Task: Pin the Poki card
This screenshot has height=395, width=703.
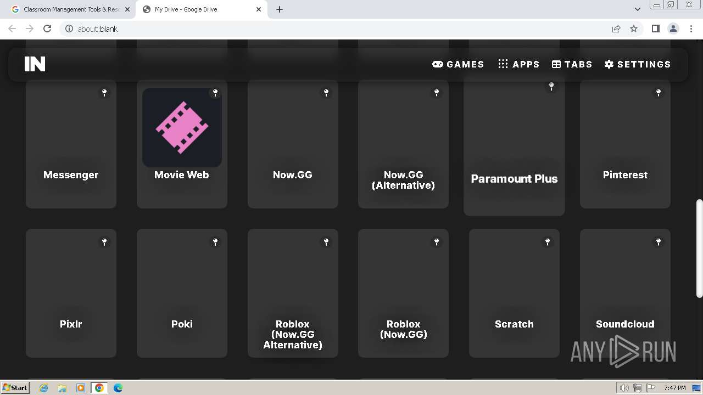Action: tap(215, 242)
